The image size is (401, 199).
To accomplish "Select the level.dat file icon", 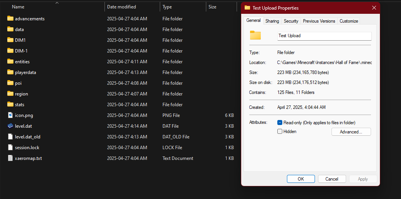I will tap(10, 126).
